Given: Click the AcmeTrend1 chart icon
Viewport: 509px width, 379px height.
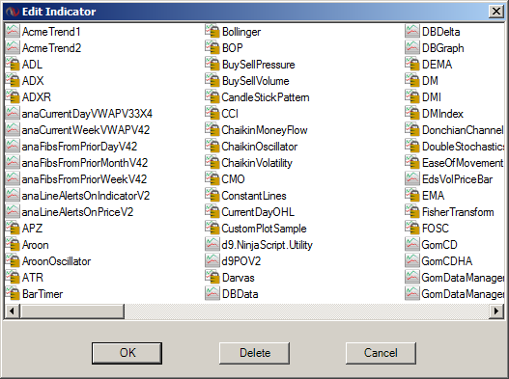Looking at the screenshot, I should coord(13,32).
